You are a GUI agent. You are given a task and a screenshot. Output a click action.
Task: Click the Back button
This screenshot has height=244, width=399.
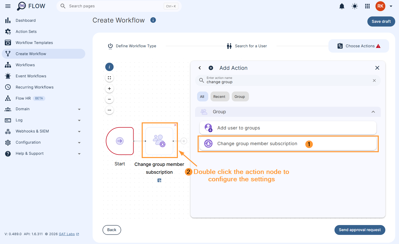coord(112,230)
